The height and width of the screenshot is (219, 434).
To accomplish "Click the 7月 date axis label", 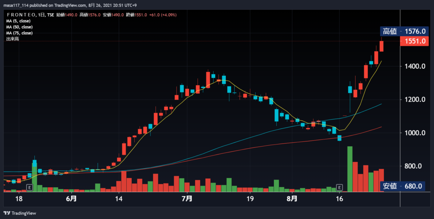I will (x=187, y=199).
